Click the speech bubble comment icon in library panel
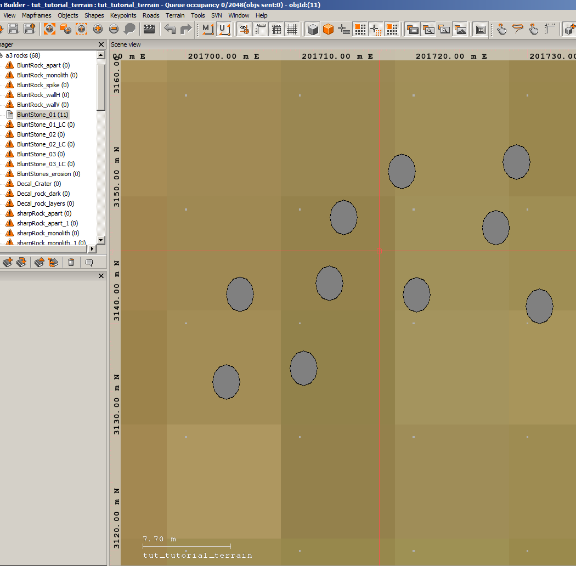The width and height of the screenshot is (576, 566). click(89, 263)
